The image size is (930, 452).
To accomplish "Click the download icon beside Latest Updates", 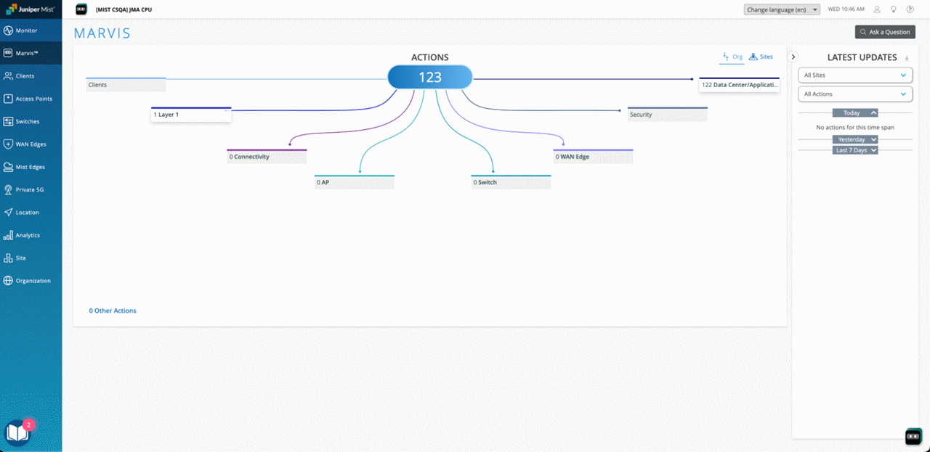I will point(907,57).
